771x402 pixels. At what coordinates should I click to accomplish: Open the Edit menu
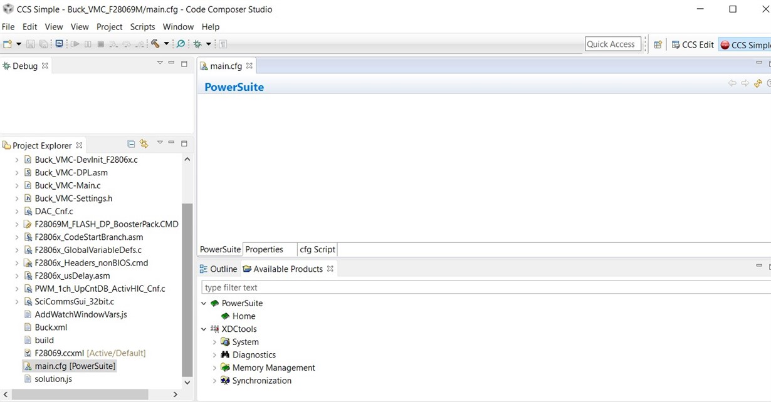point(30,27)
